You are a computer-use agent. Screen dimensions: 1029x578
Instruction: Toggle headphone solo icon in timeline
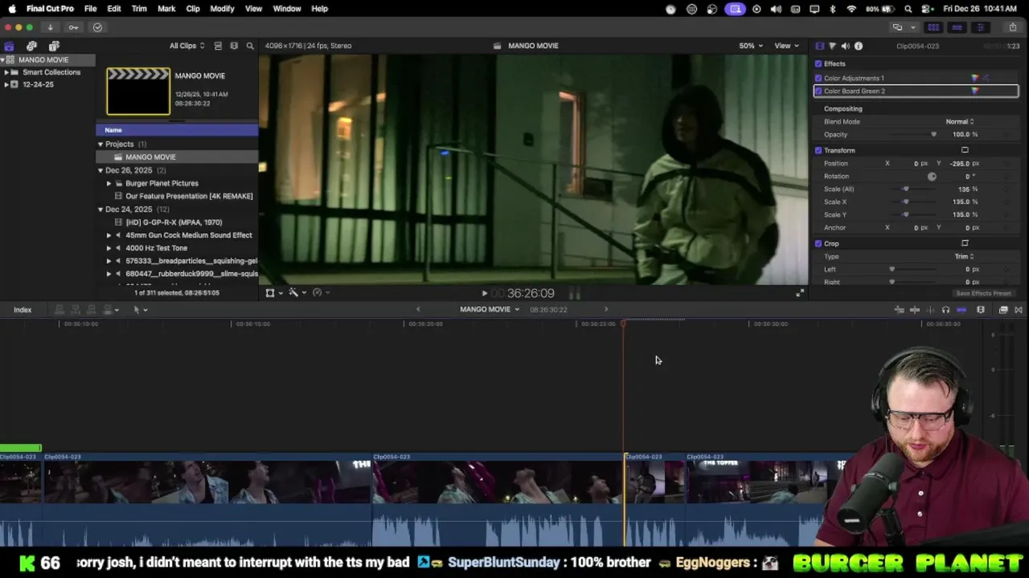pos(945,310)
